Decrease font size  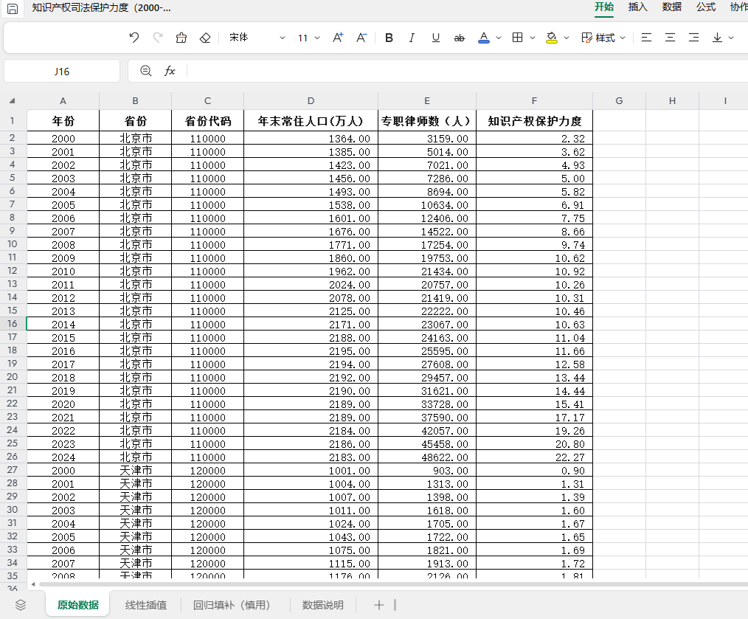click(x=361, y=38)
